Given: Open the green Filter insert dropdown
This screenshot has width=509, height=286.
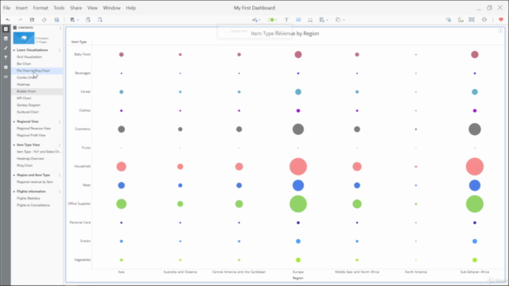Looking at the screenshot, I should tap(272, 20).
